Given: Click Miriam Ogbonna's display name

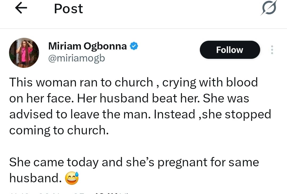Looking at the screenshot, I should [87, 46].
